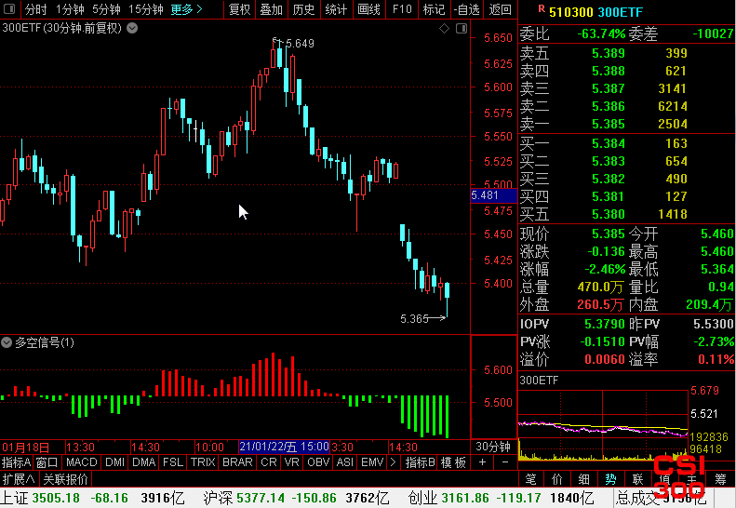Viewport: 736px width, 508px height.
Task: Open the 历史 history function
Action: click(x=303, y=9)
